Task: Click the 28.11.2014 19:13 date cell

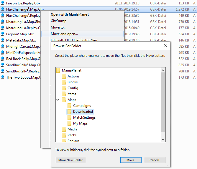Action: coord(127,3)
